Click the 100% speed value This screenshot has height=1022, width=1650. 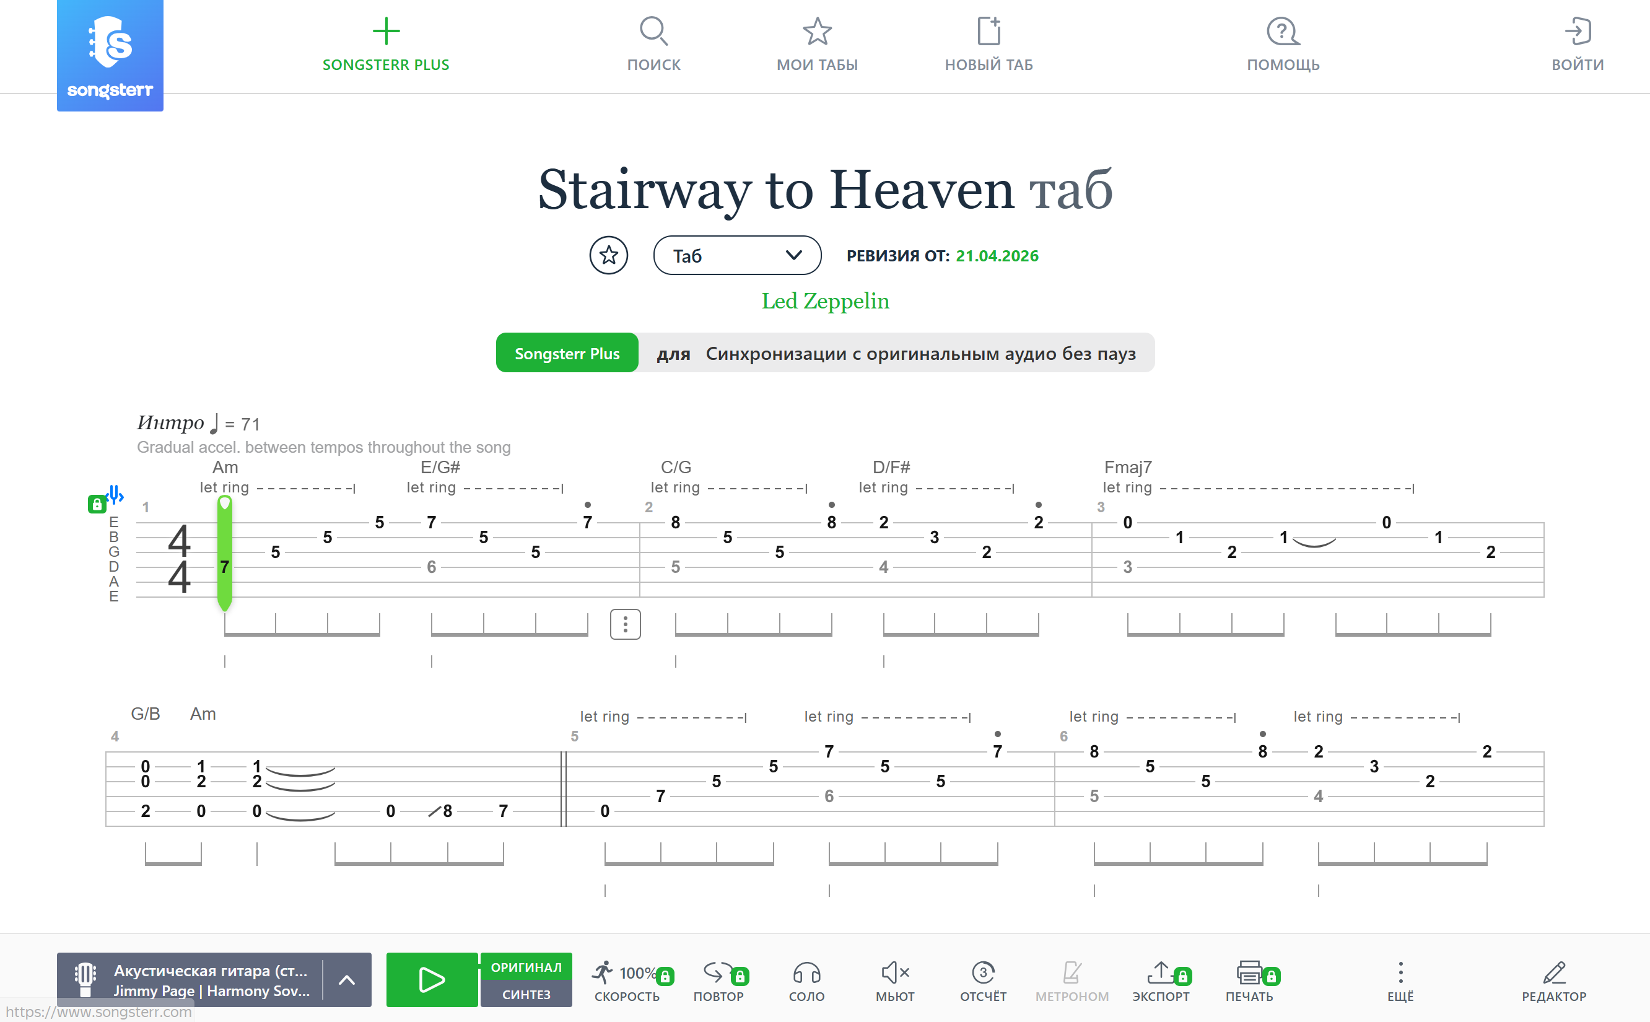pyautogui.click(x=638, y=972)
